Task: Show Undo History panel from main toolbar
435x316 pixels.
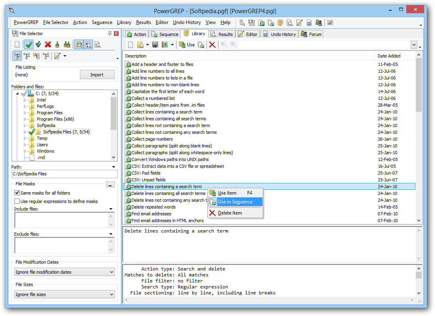Action: [309, 23]
